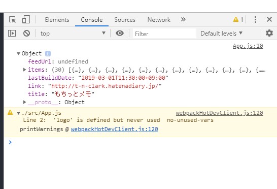Collapse the ./src/App.js warning
Screen dimensions: 277x189
pyautogui.click(x=18, y=113)
